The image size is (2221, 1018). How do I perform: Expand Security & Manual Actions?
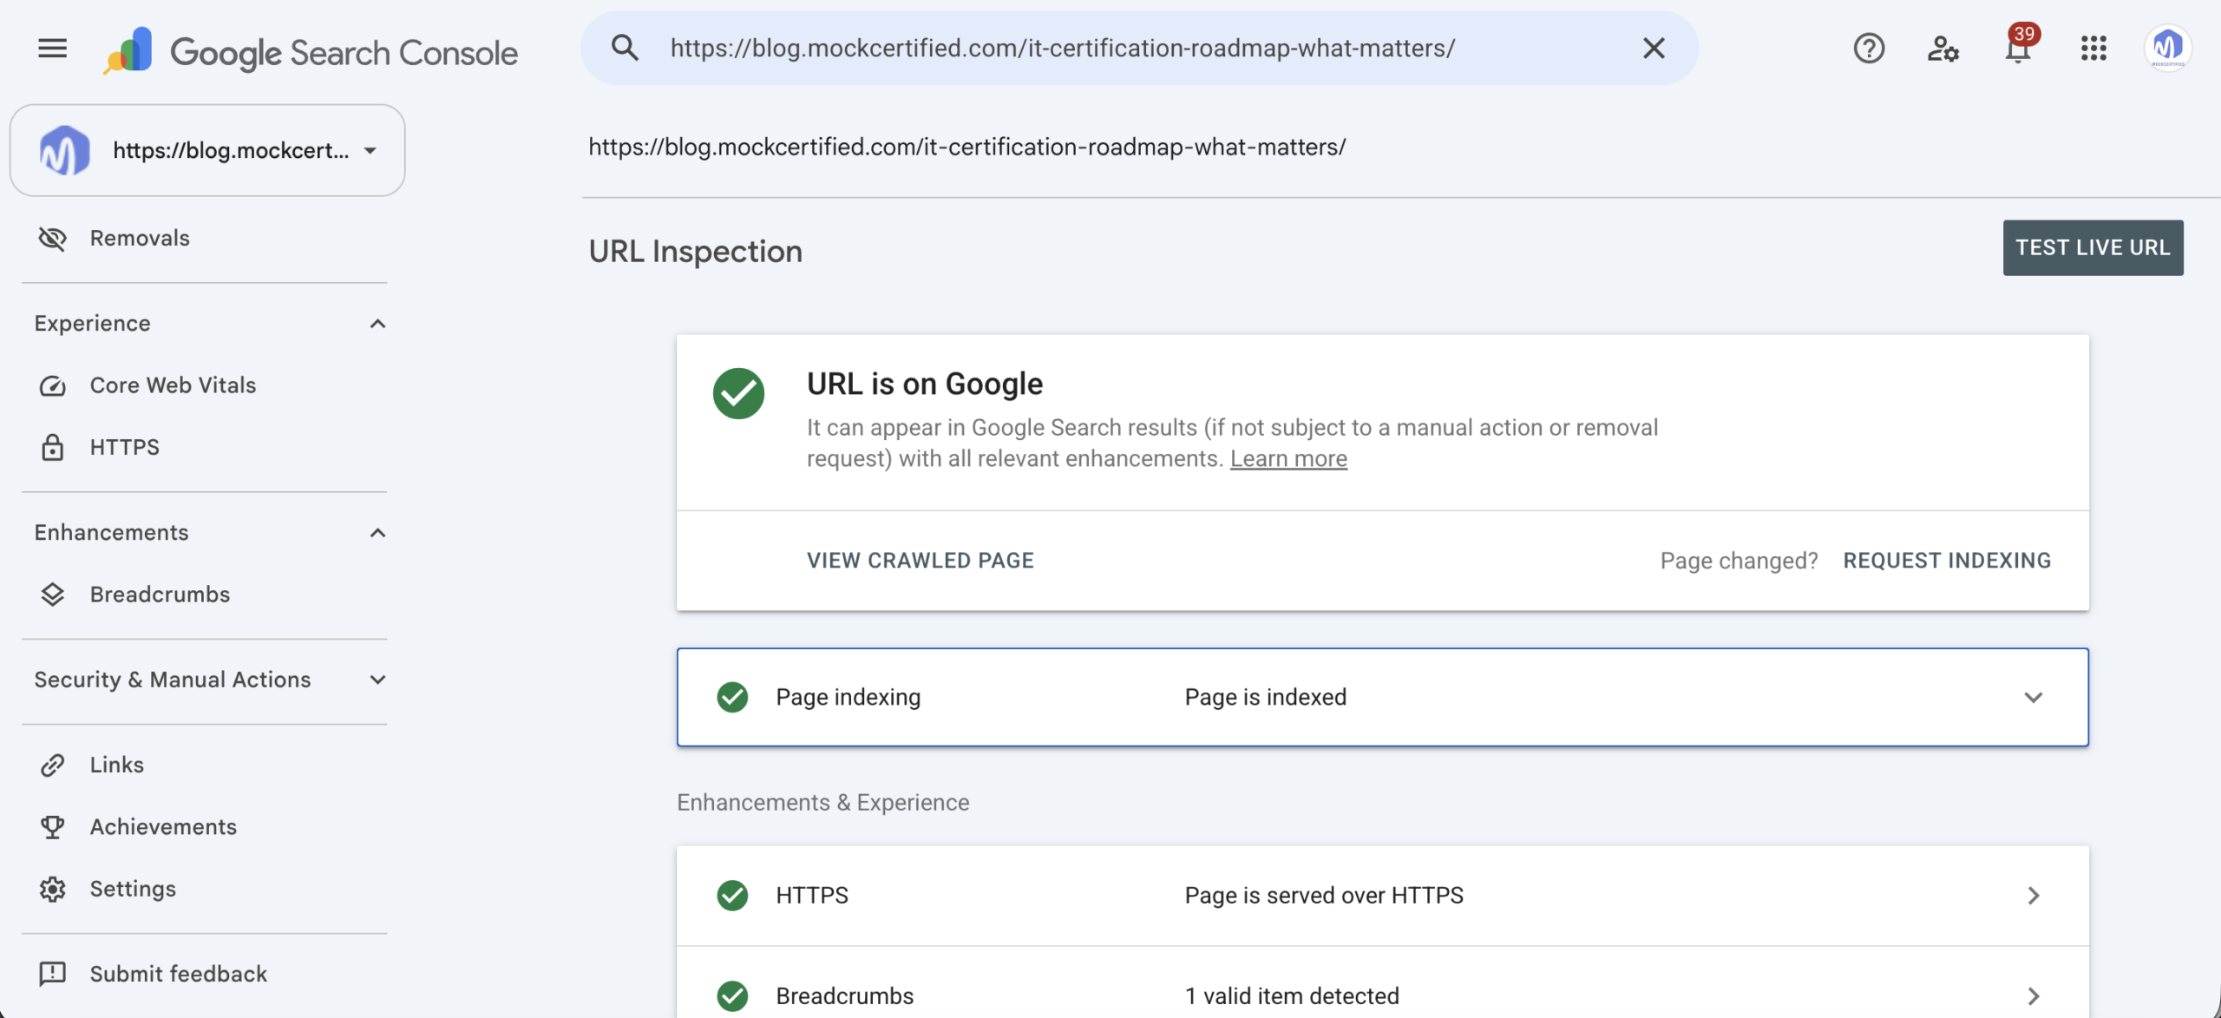[x=377, y=680]
